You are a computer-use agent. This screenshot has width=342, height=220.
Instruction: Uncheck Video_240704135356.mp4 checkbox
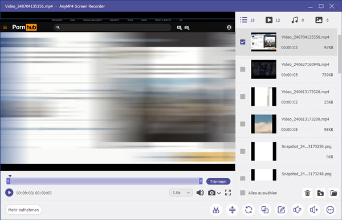[243, 42]
